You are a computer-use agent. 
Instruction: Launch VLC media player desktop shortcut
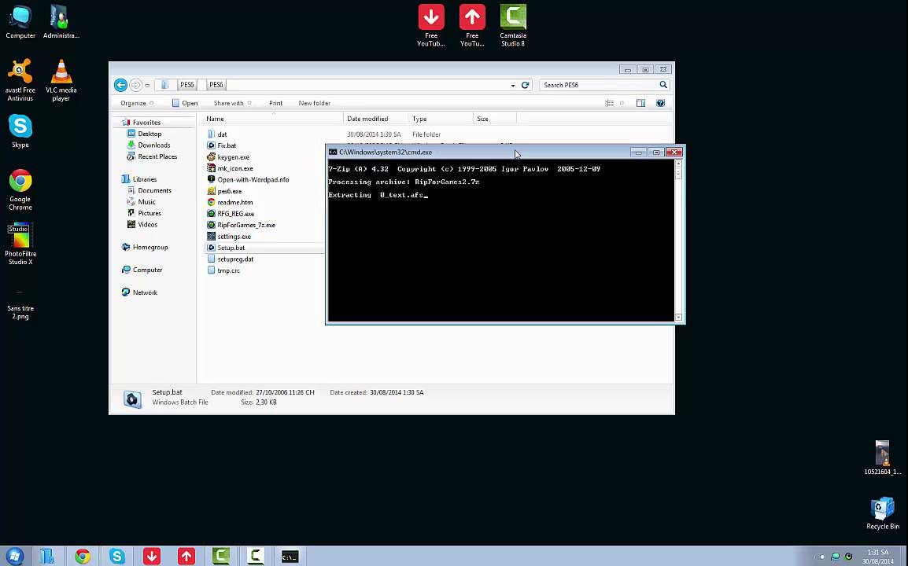[x=61, y=80]
